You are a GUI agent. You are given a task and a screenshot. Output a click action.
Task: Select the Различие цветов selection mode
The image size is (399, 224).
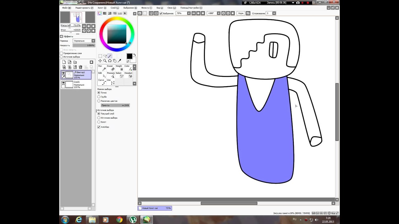pos(99,101)
